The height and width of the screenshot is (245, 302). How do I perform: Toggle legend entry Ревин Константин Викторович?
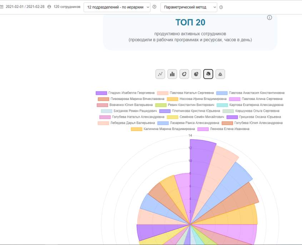185,105
